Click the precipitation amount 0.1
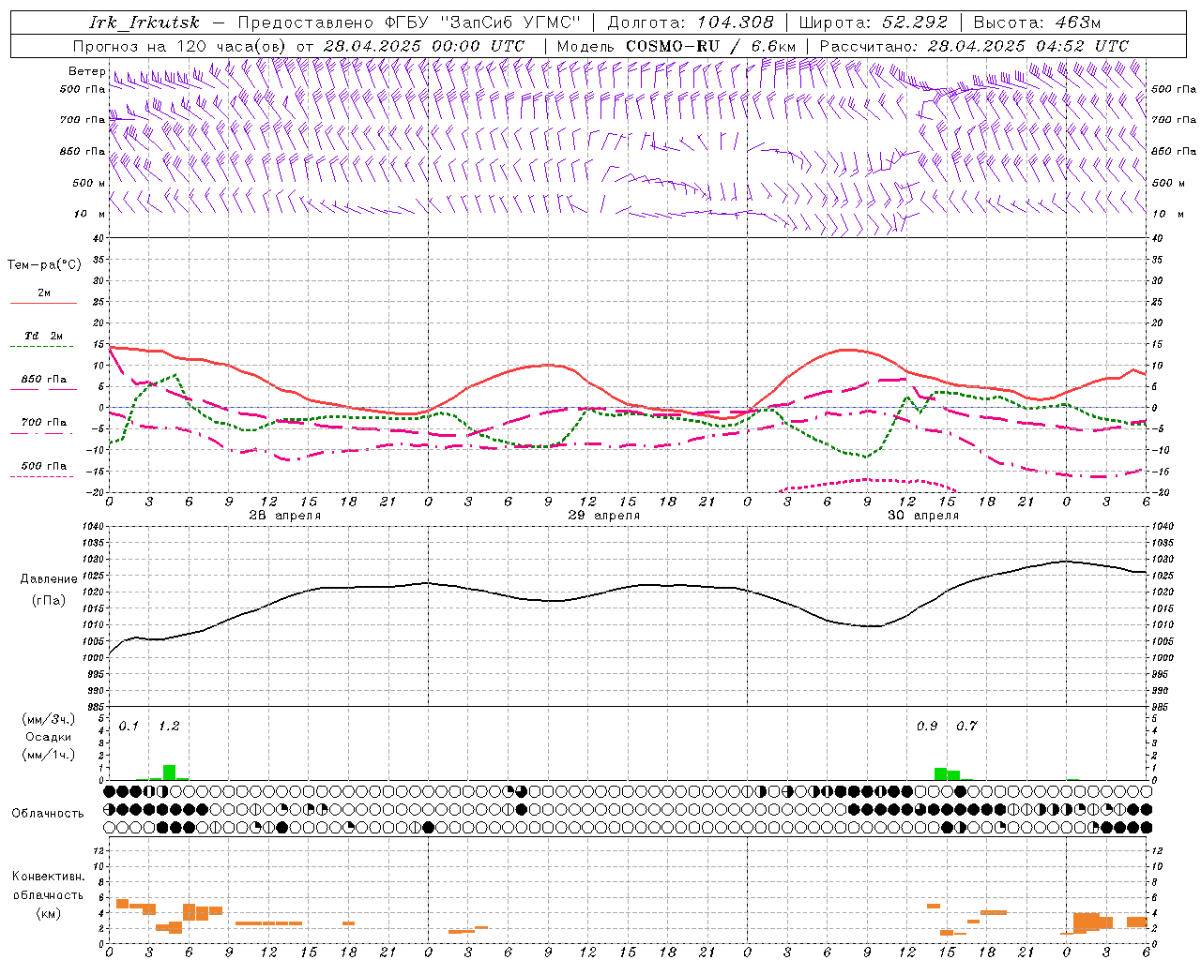 (x=129, y=727)
